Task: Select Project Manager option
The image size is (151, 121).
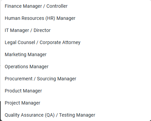Action: 76,103
